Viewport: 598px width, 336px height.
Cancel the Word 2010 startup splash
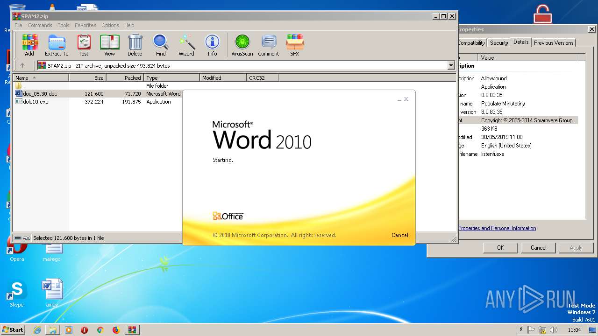click(399, 235)
